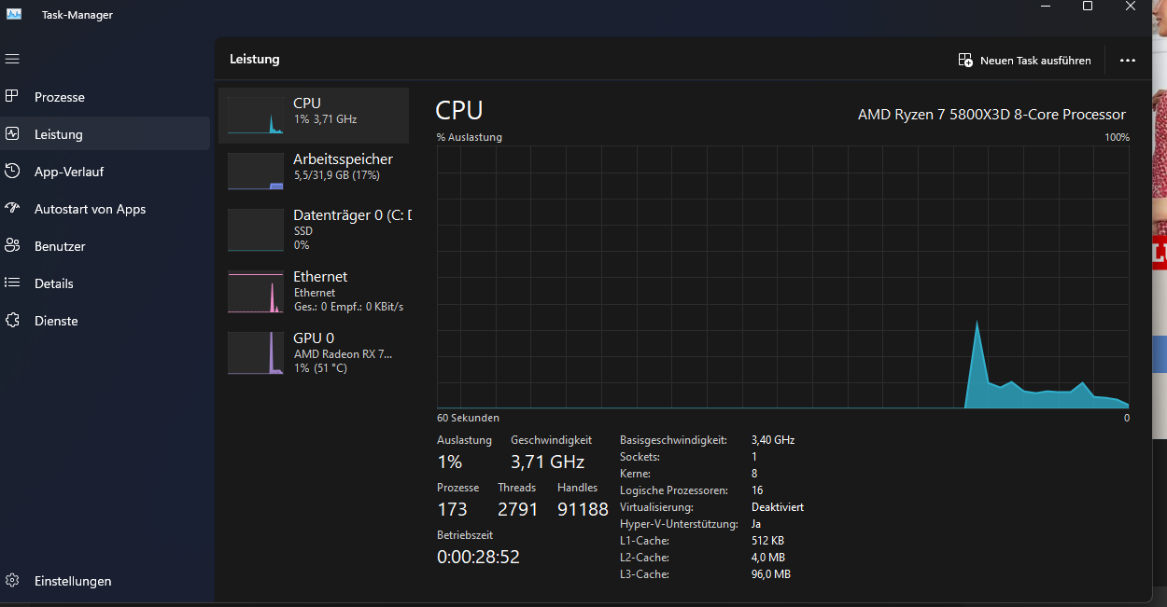Click the Leistung sidebar icon
The width and height of the screenshot is (1167, 607).
(x=12, y=133)
